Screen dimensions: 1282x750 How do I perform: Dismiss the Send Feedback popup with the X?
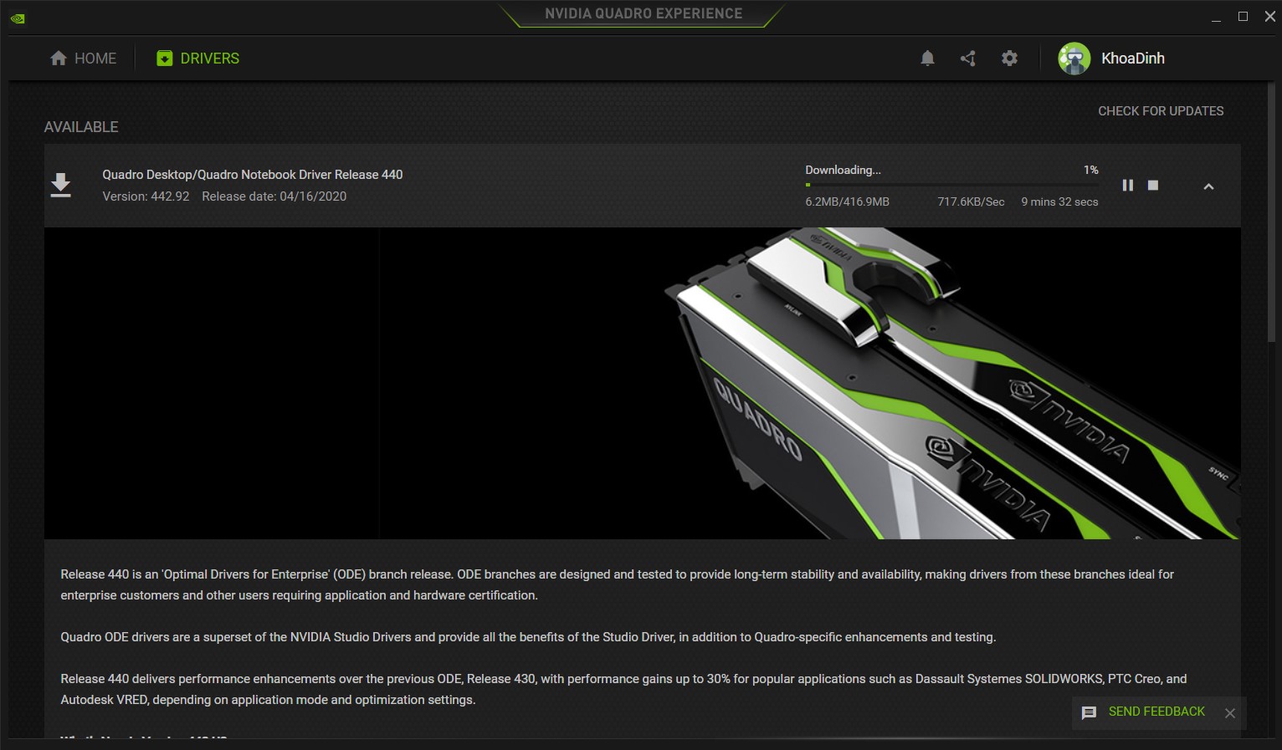coord(1230,713)
